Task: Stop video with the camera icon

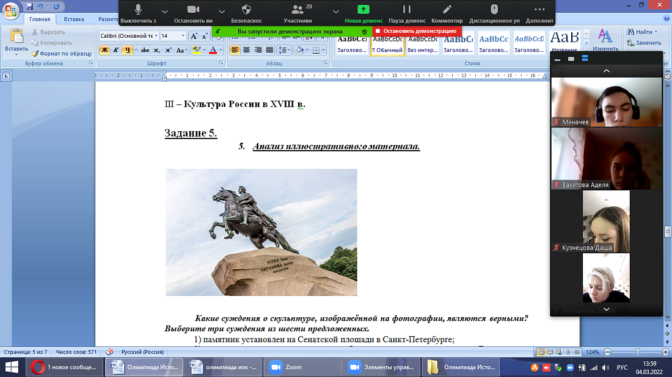Action: pos(193,12)
